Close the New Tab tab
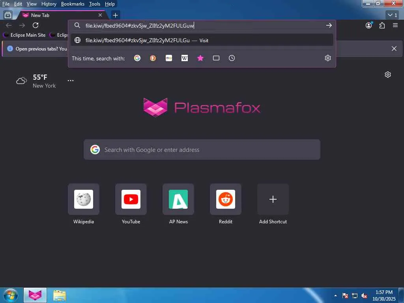Viewport: 404px width, 303px height. coord(100,15)
